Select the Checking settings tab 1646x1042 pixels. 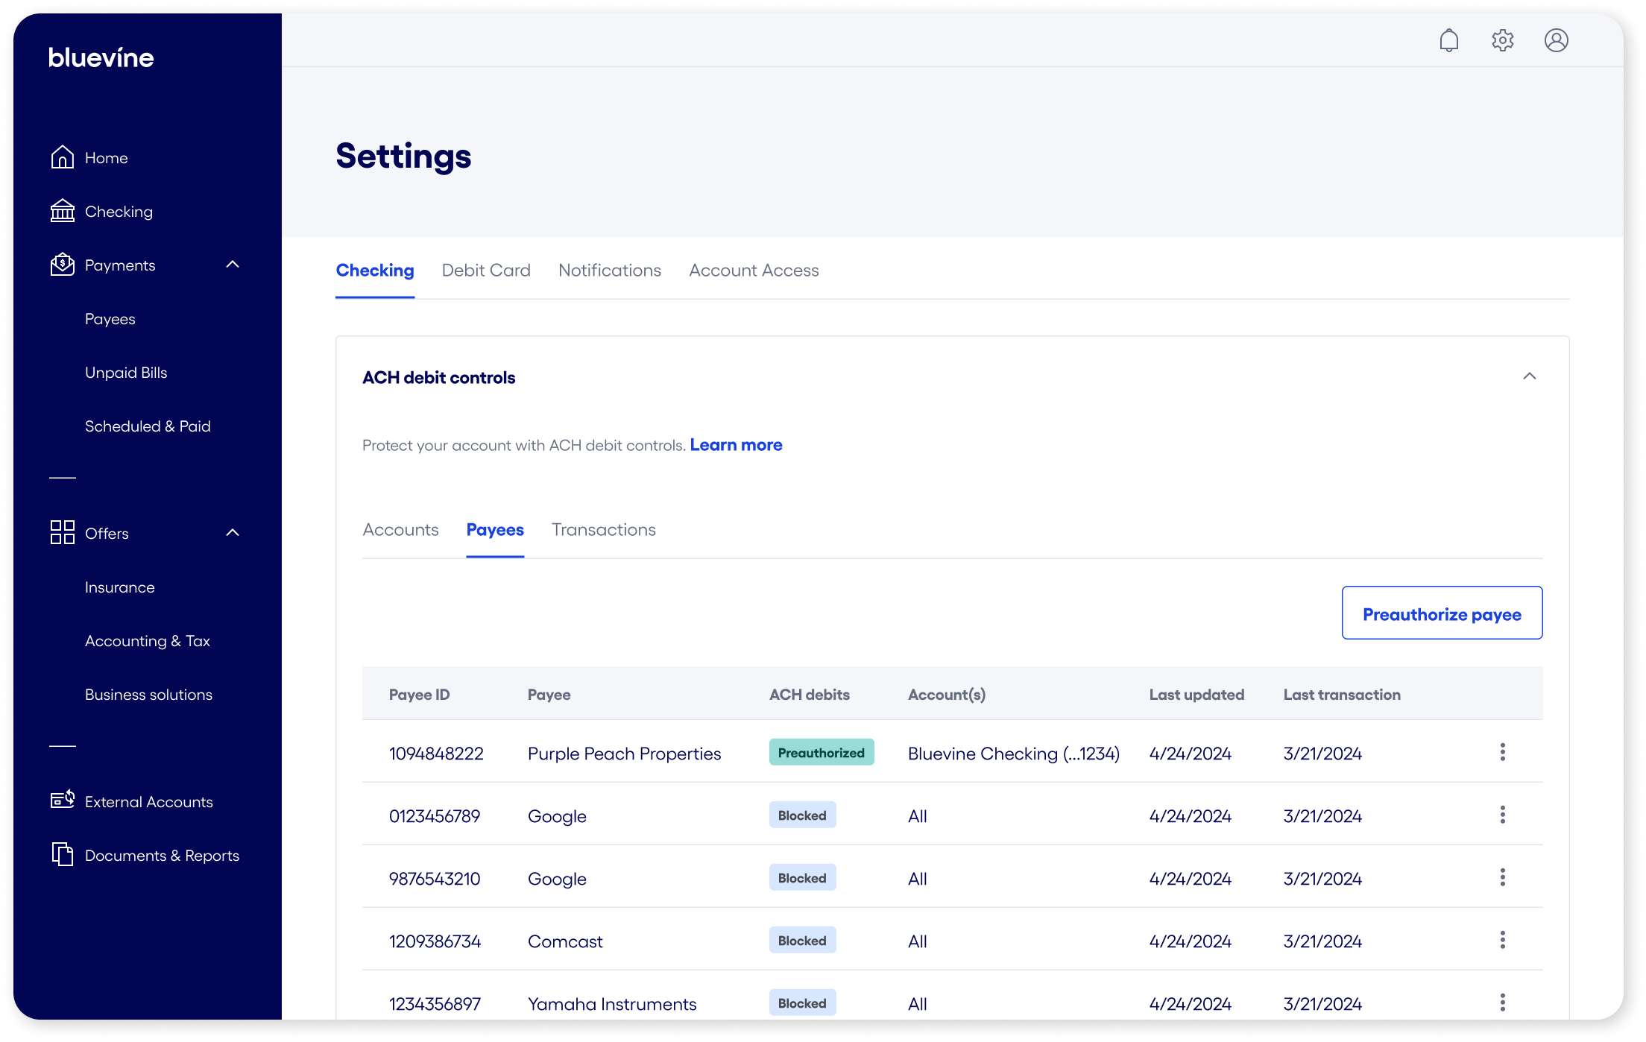point(375,271)
